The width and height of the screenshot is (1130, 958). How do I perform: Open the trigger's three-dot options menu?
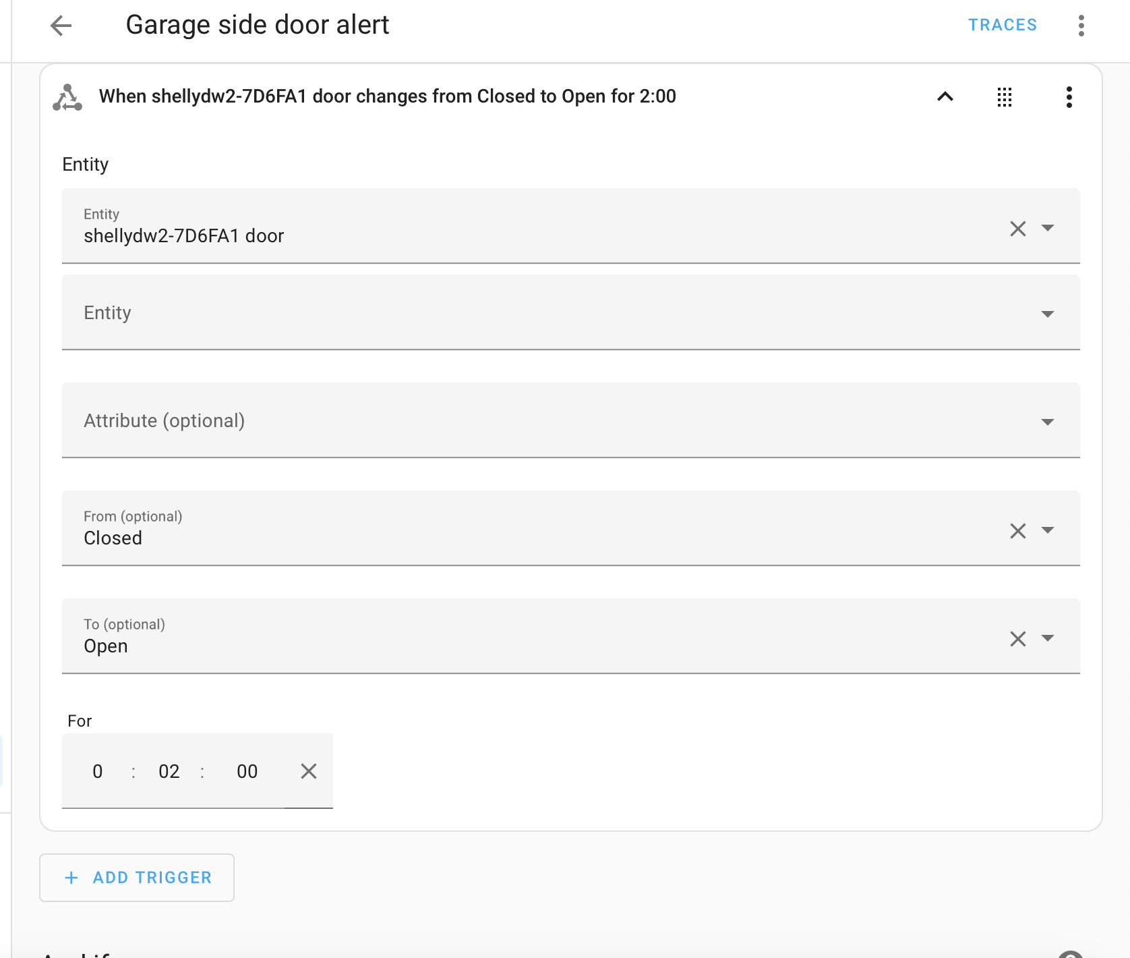pos(1069,97)
